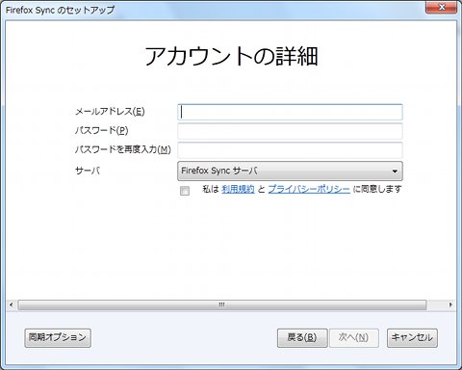Open the 利用規約 link
Image resolution: width=462 pixels, height=370 pixels.
click(238, 189)
